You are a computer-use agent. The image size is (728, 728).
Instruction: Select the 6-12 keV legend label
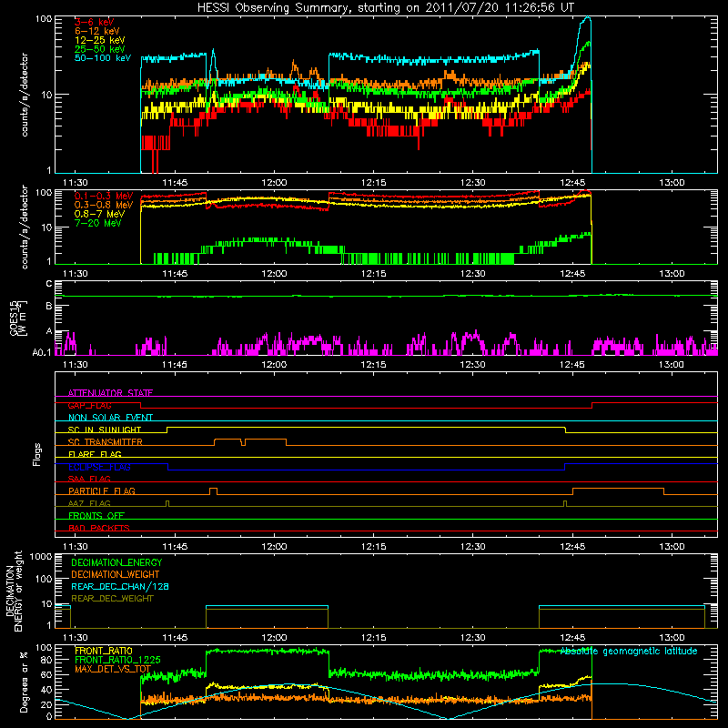click(x=97, y=31)
